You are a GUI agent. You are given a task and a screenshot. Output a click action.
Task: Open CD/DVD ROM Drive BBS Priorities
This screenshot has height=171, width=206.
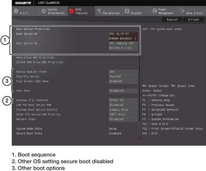pos(40,62)
